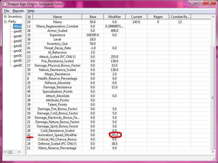Image resolution: width=218 pixels, height=163 pixels.
Task: Select the Mana current value 145.0
Action: point(136,22)
